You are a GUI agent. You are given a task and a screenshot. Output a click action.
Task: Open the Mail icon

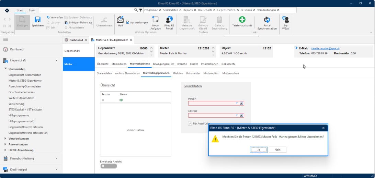coord(120,20)
